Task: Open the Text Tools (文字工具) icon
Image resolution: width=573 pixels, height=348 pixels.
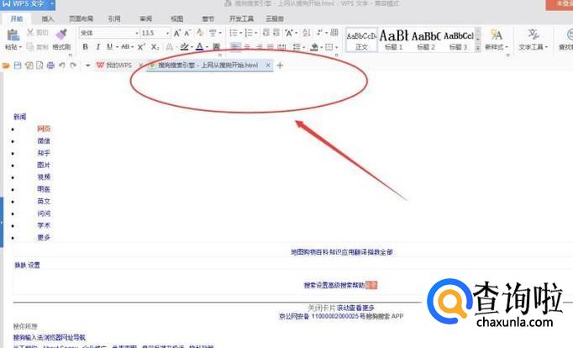Action: 533,35
